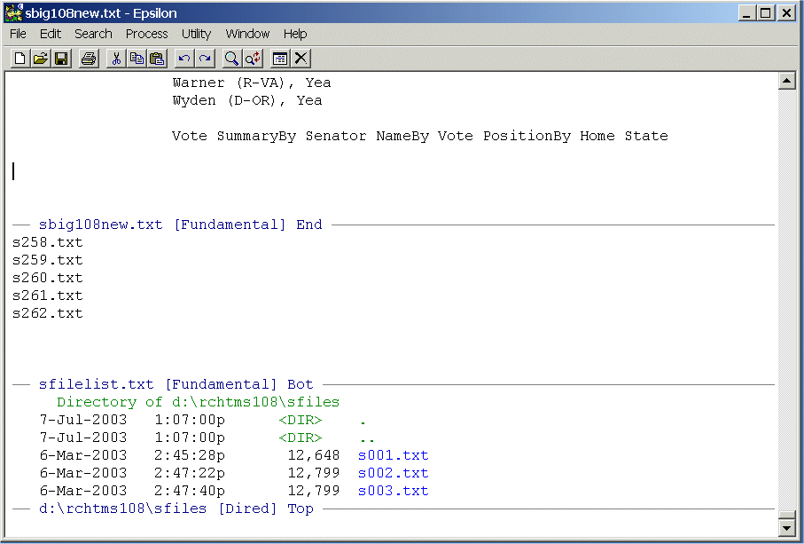This screenshot has height=544, width=804.
Task: Print the document using the printer icon
Action: click(x=89, y=59)
